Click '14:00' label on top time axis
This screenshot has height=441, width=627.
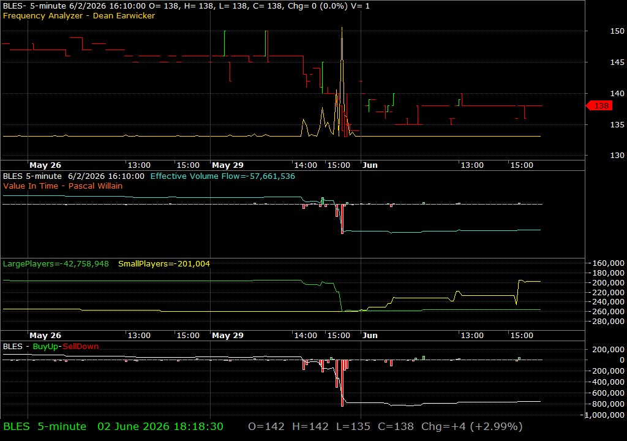point(306,165)
